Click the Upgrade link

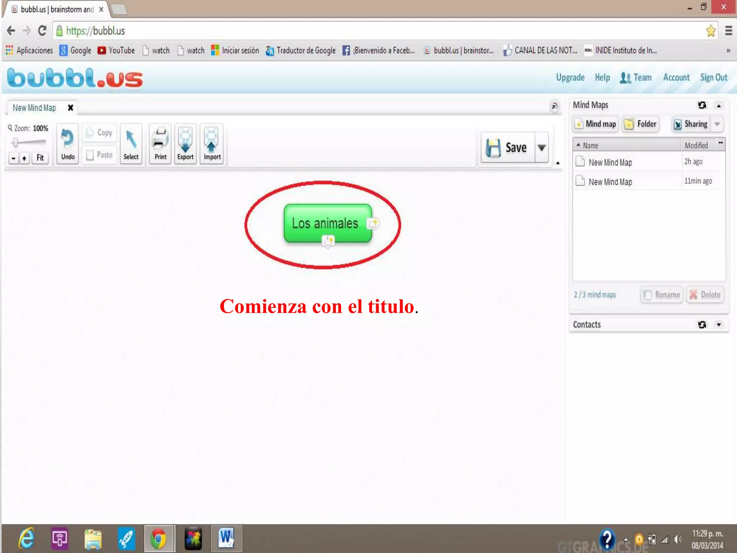pos(570,77)
